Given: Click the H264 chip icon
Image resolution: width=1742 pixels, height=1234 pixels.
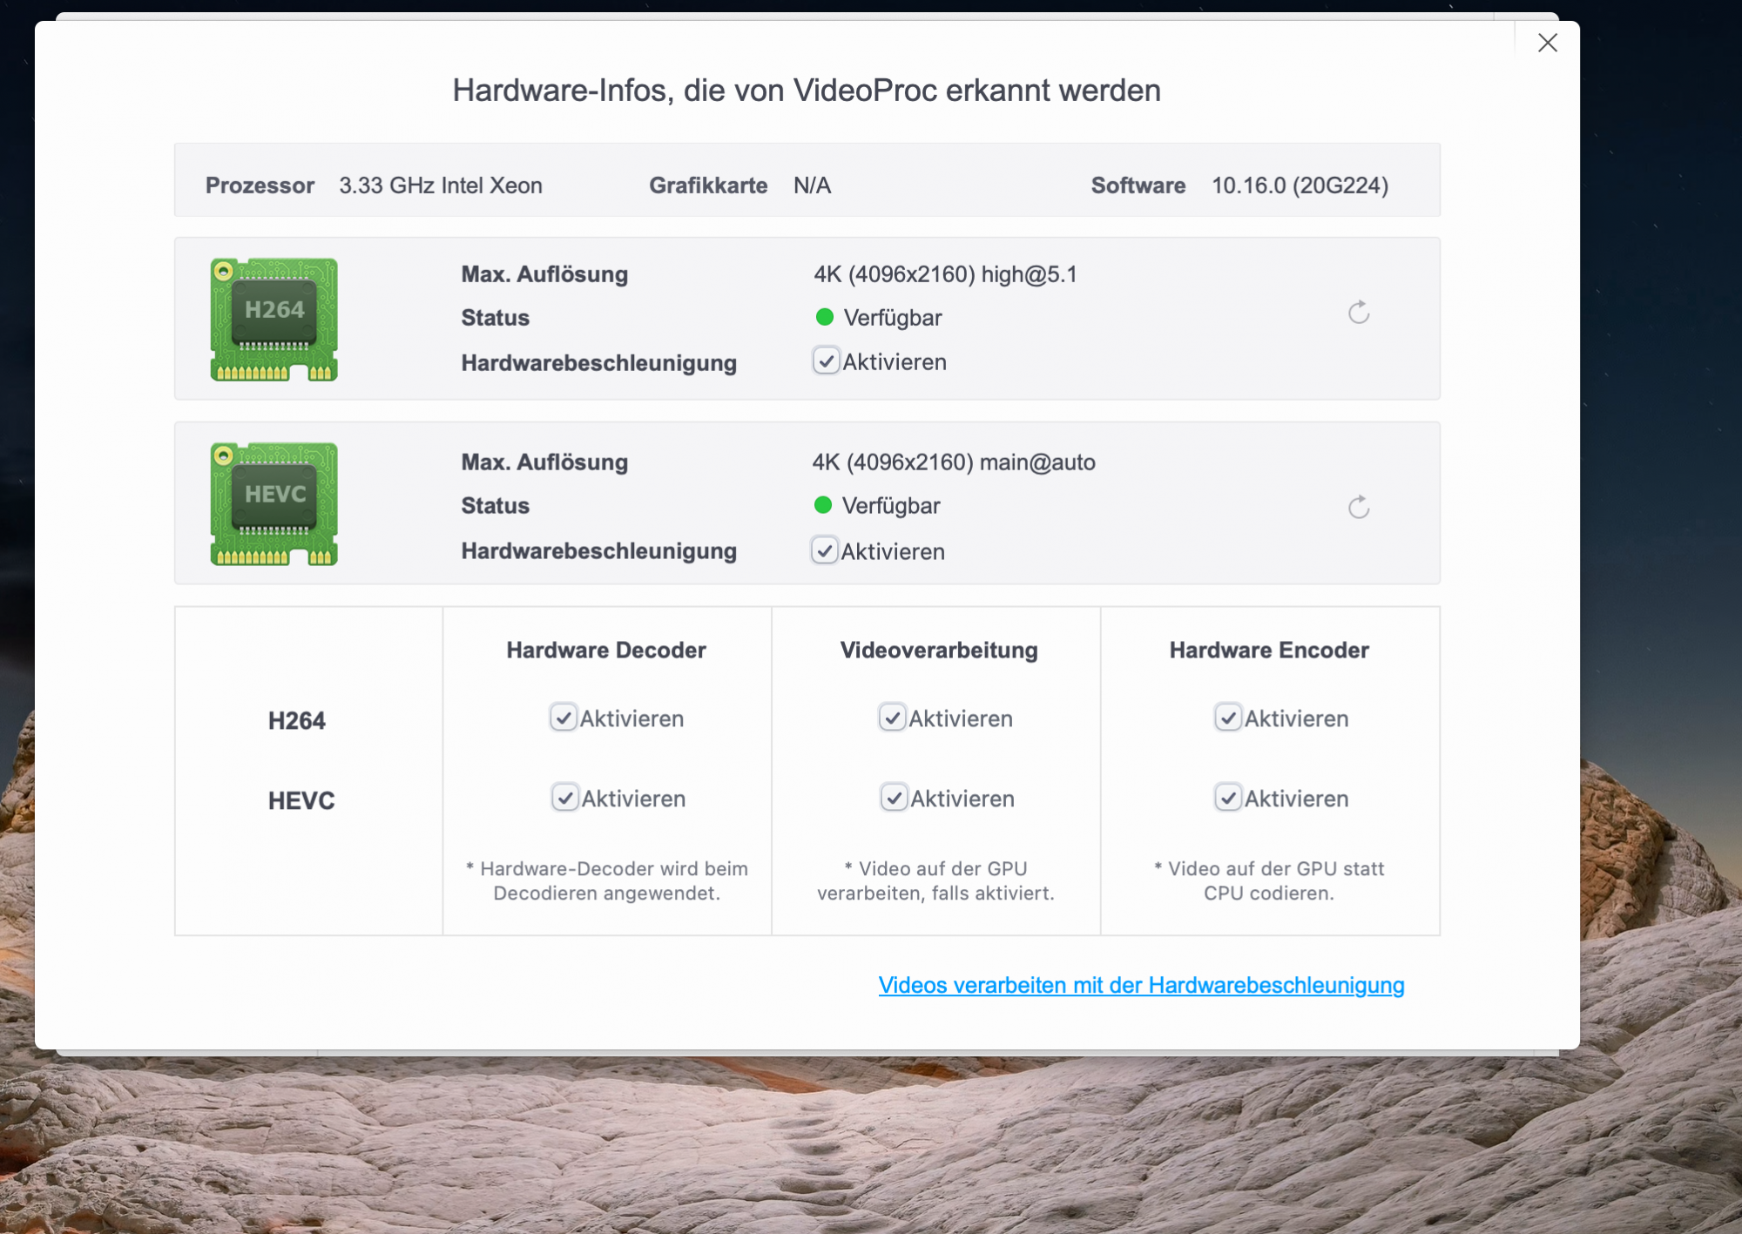Looking at the screenshot, I should coord(273,319).
